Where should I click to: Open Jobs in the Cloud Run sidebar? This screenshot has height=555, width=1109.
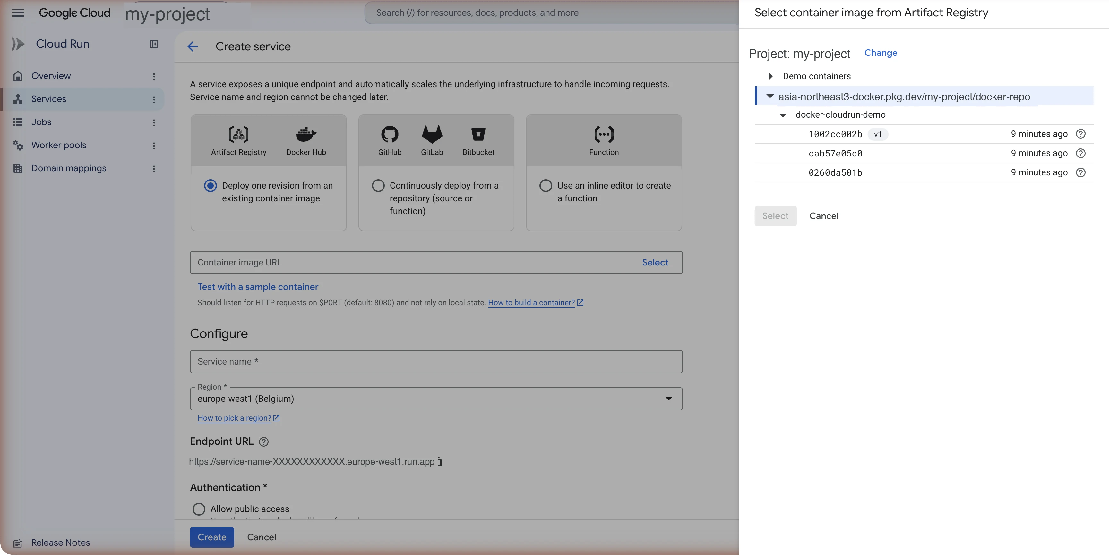pos(41,122)
